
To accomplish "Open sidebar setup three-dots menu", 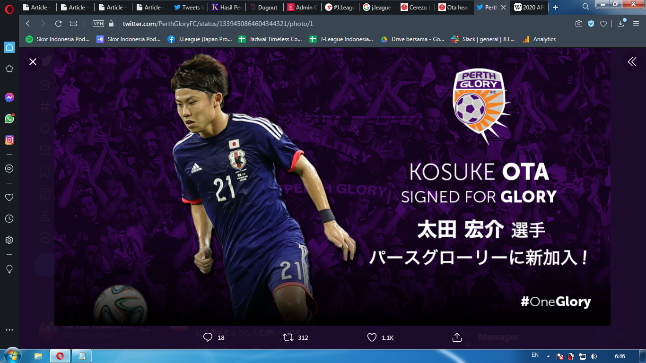I will (x=9, y=330).
